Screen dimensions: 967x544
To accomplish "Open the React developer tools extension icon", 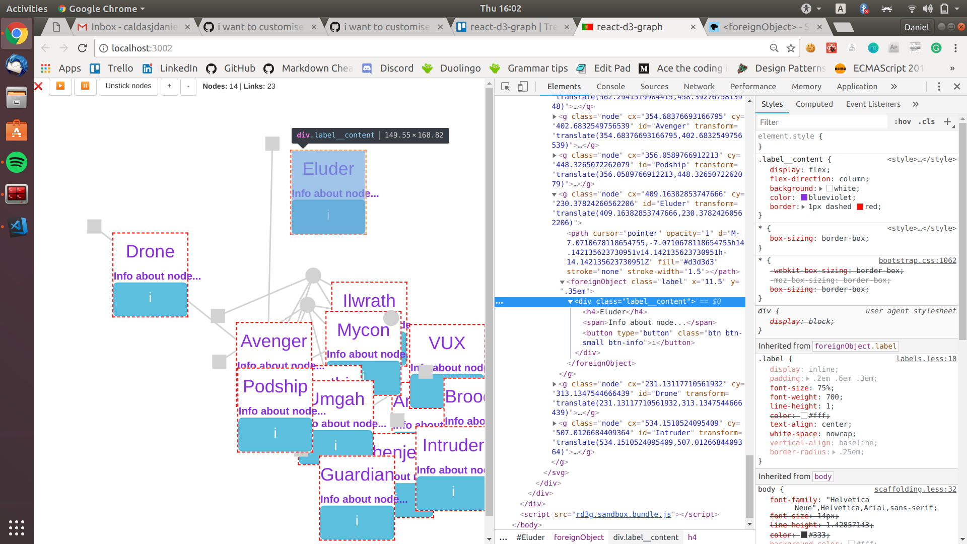I will pyautogui.click(x=832, y=48).
